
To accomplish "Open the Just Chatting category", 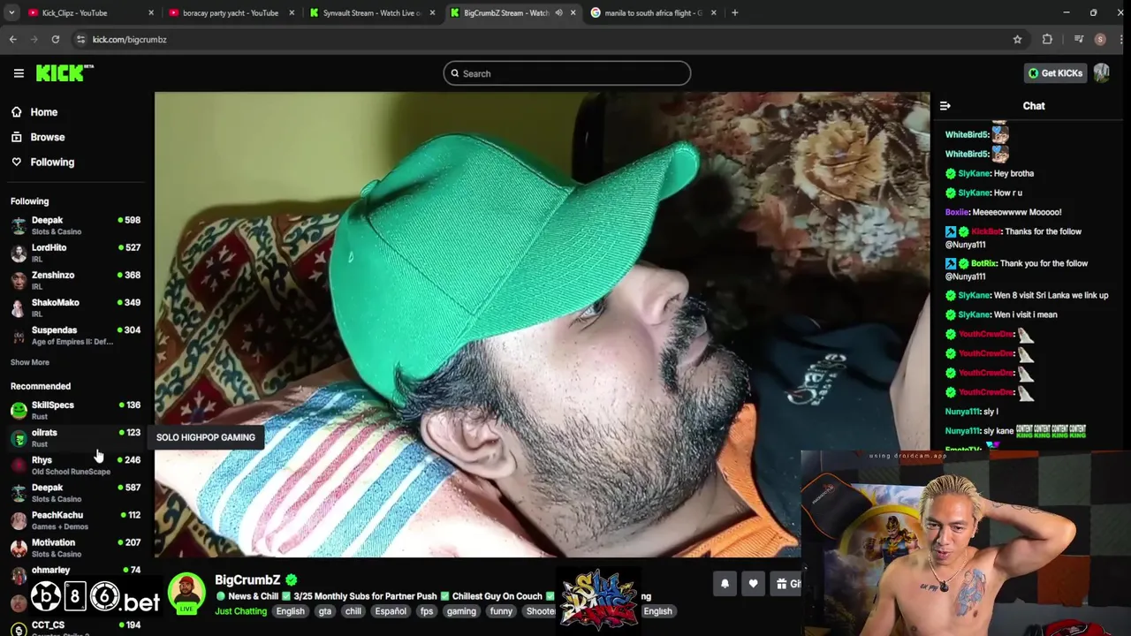I will 240,611.
